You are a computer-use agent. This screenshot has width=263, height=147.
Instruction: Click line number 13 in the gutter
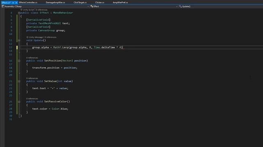[11, 47]
